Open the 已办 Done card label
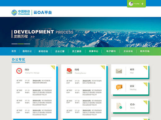This screenshot has width=161, height=120. [133, 106]
